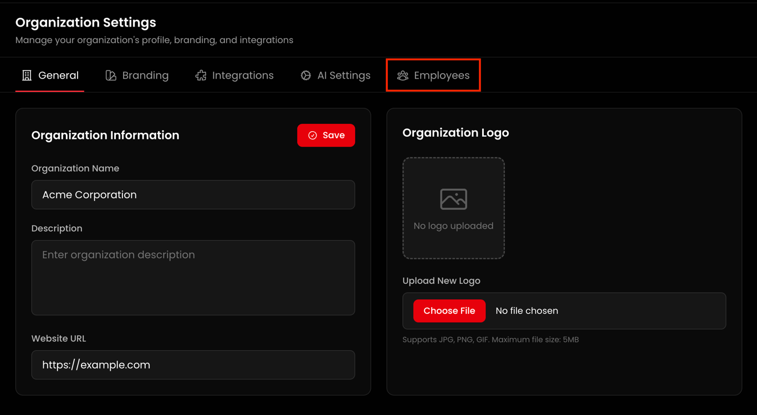The height and width of the screenshot is (415, 757).
Task: Click the Choose File button
Action: 449,311
